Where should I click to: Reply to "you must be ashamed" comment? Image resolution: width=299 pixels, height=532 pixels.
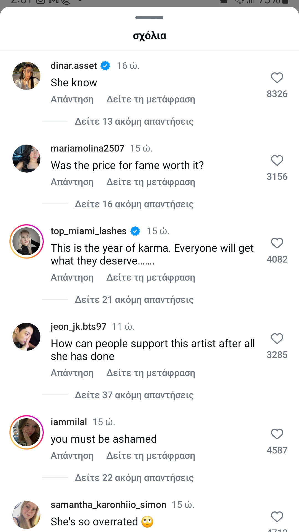pyautogui.click(x=72, y=456)
